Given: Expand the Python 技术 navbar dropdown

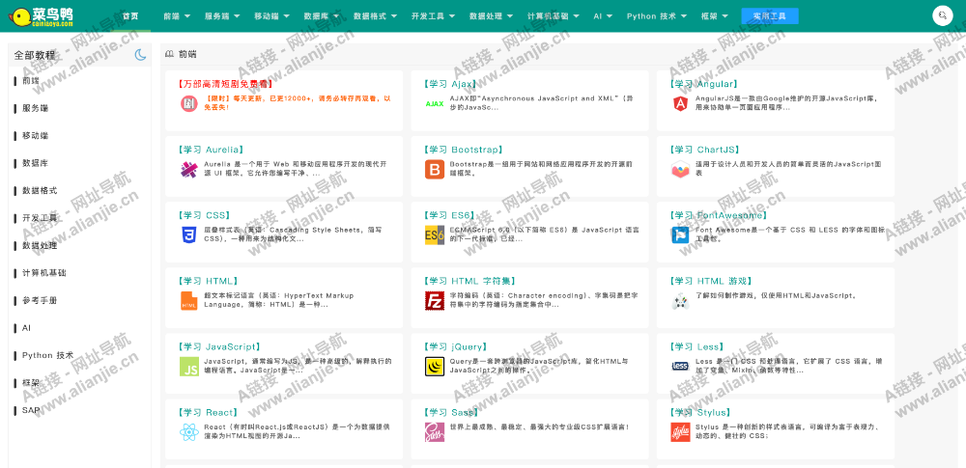Looking at the screenshot, I should [x=656, y=16].
